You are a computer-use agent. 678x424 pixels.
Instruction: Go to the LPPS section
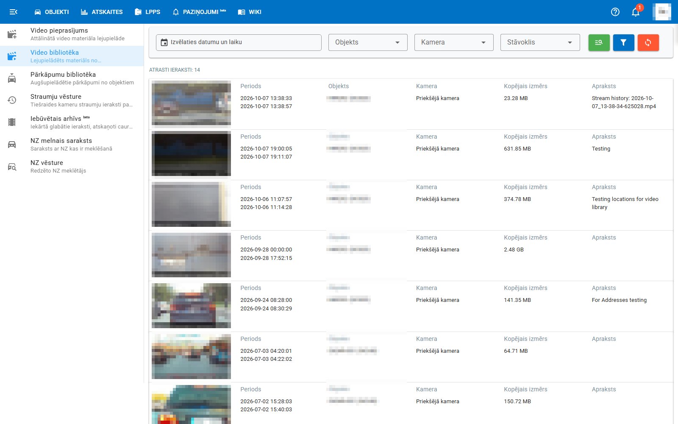(147, 12)
